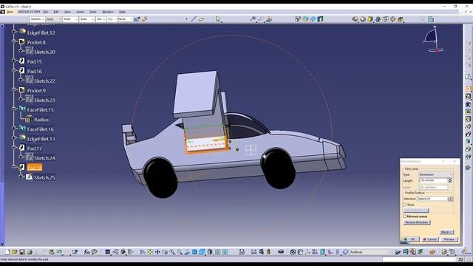This screenshot has height=266, width=473.
Task: Click the Reverse Direction button
Action: point(417,222)
